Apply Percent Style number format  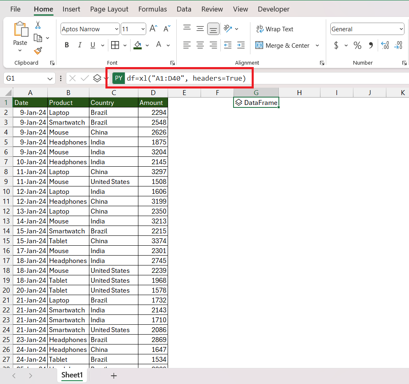[x=358, y=45]
